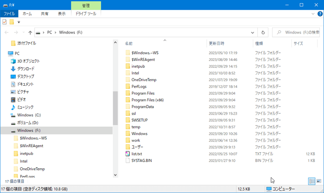This screenshot has width=324, height=193.
Task: Switch to details view layout icon
Action: pyautogui.click(x=312, y=181)
